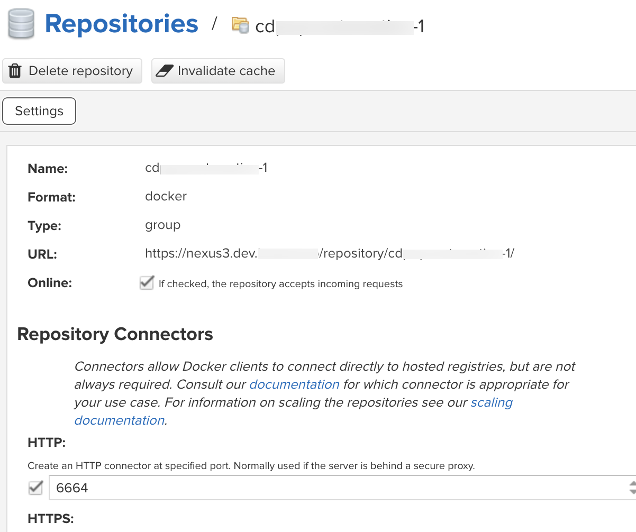Viewport: 636px width, 532px height.
Task: Click the trash can icon for Delete repository
Action: tap(15, 71)
